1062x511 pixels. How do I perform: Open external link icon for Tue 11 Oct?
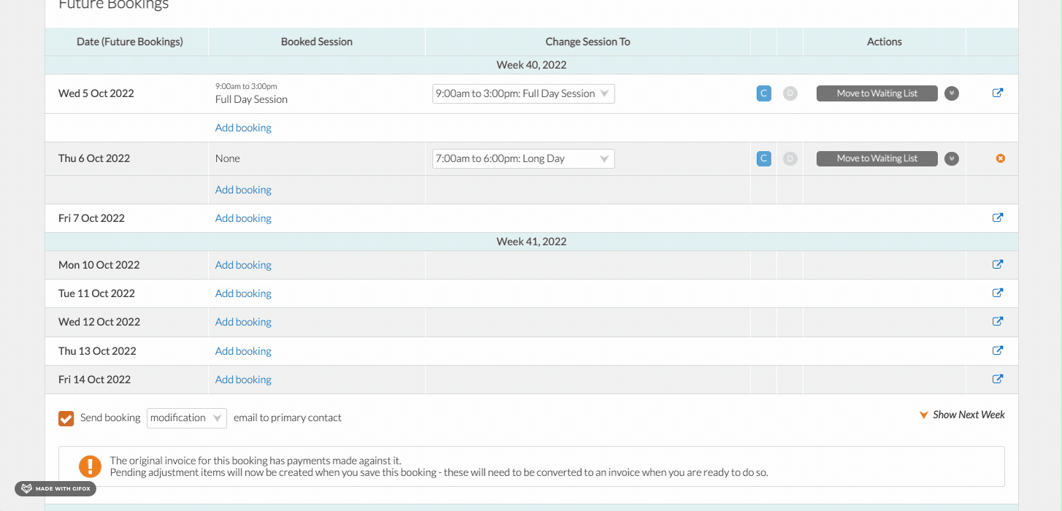point(998,293)
